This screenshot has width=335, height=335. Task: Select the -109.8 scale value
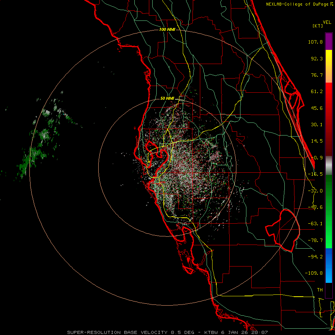[314, 273]
